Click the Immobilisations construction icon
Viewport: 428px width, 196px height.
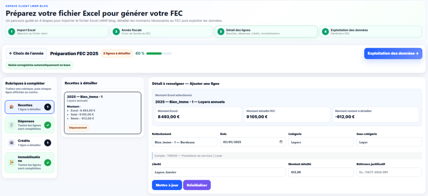point(11,163)
